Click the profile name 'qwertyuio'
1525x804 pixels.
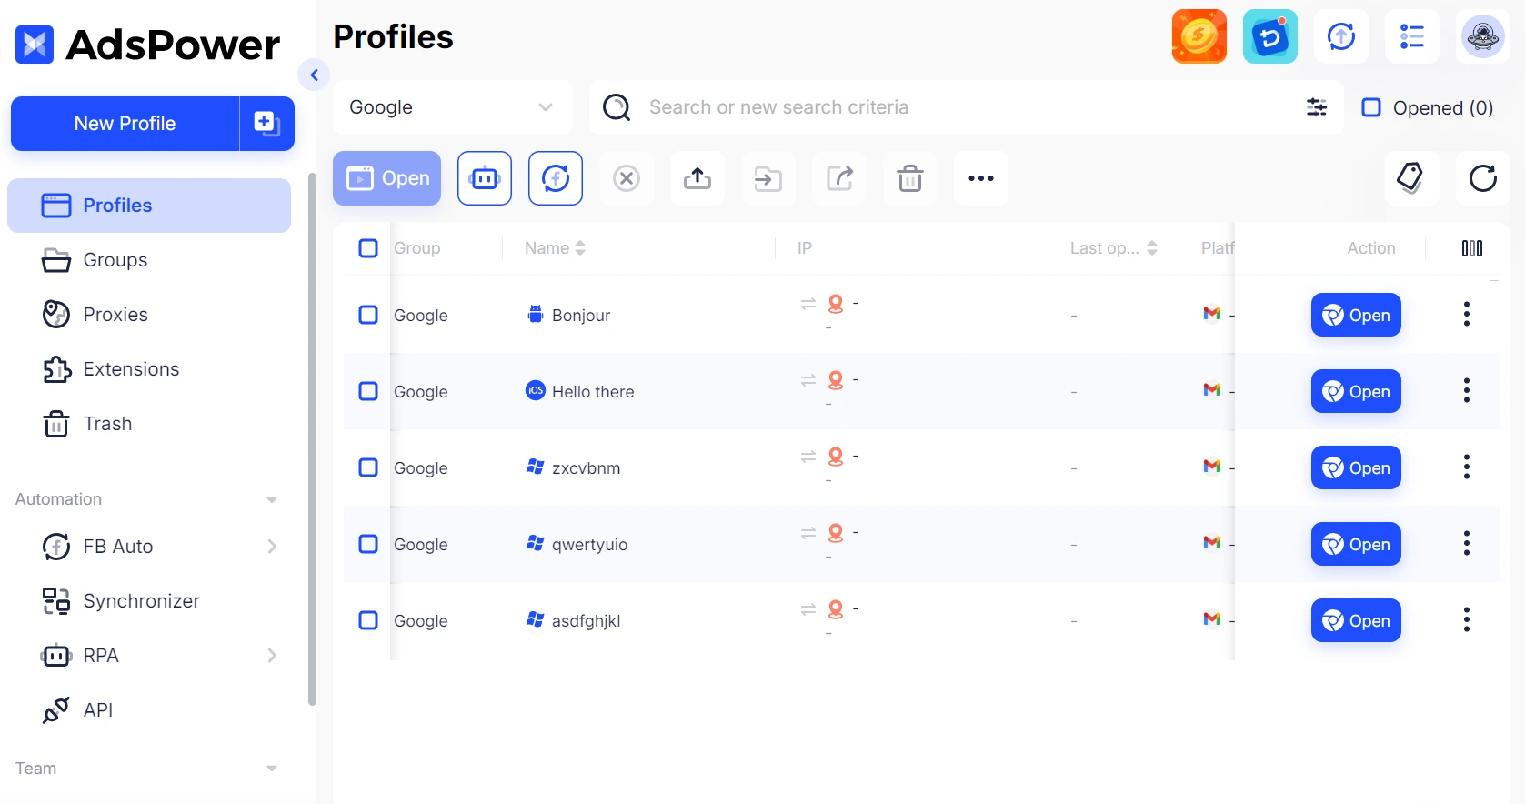pos(589,544)
